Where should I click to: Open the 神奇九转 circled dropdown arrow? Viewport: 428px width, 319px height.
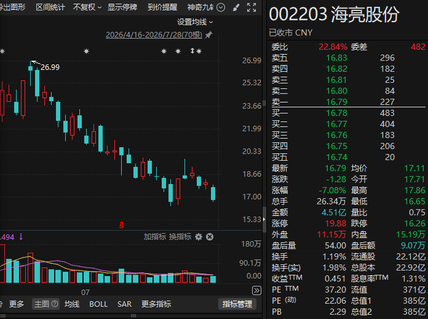point(221,7)
